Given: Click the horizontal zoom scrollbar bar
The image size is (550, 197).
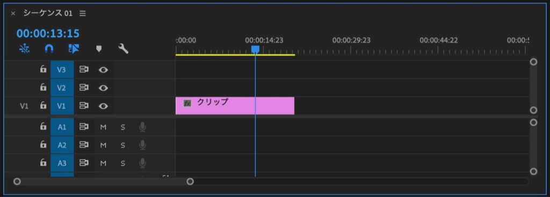Looking at the screenshot, I should pyautogui.click(x=104, y=181).
